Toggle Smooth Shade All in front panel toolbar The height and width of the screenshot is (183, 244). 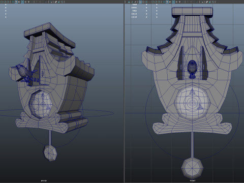click(x=167, y=2)
